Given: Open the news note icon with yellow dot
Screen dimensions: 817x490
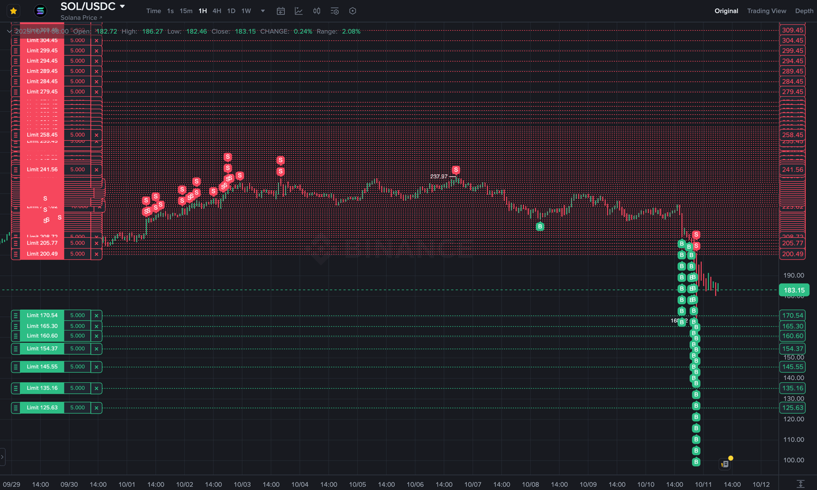Looking at the screenshot, I should point(725,464).
